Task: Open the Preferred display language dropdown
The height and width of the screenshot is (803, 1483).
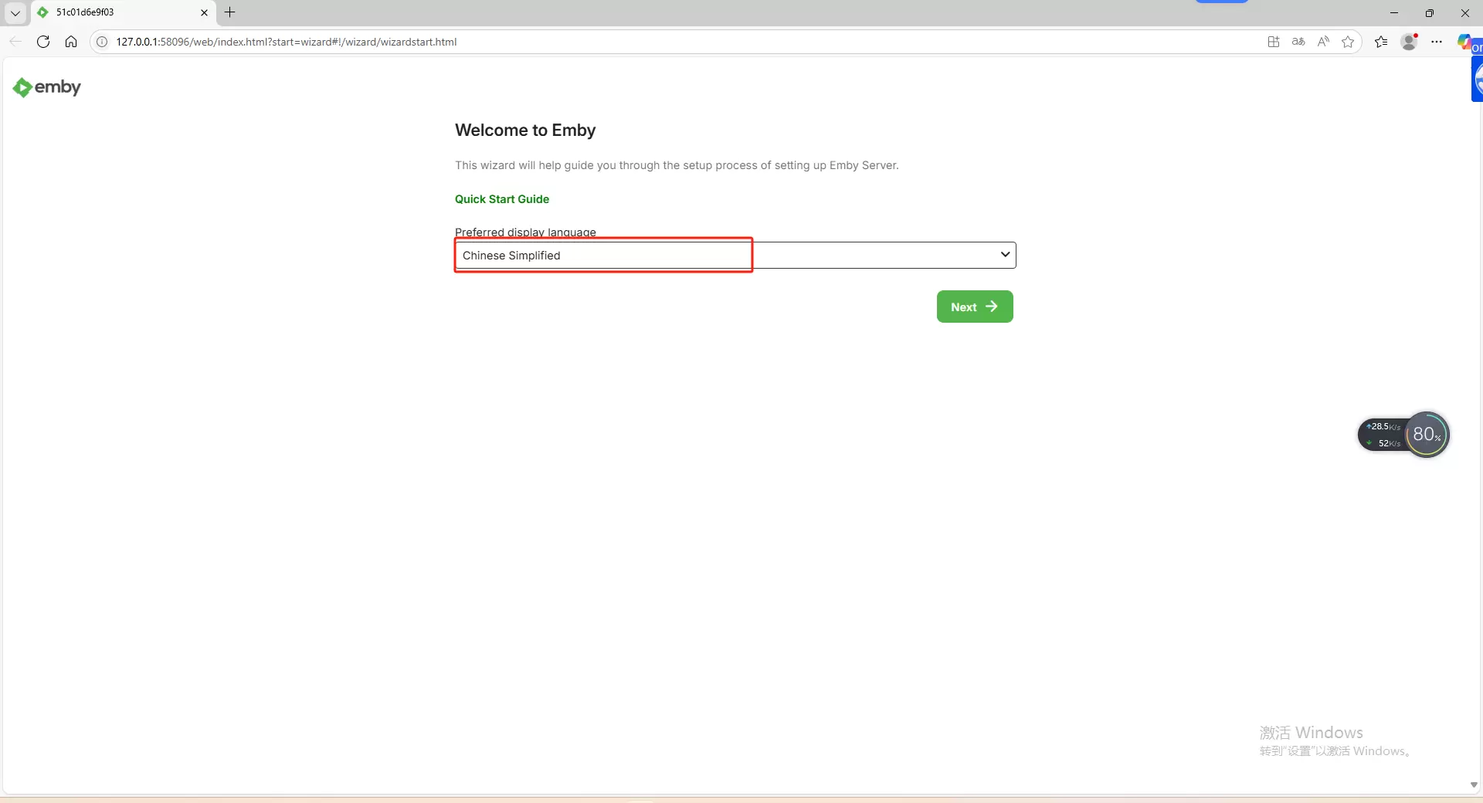Action: (x=735, y=256)
